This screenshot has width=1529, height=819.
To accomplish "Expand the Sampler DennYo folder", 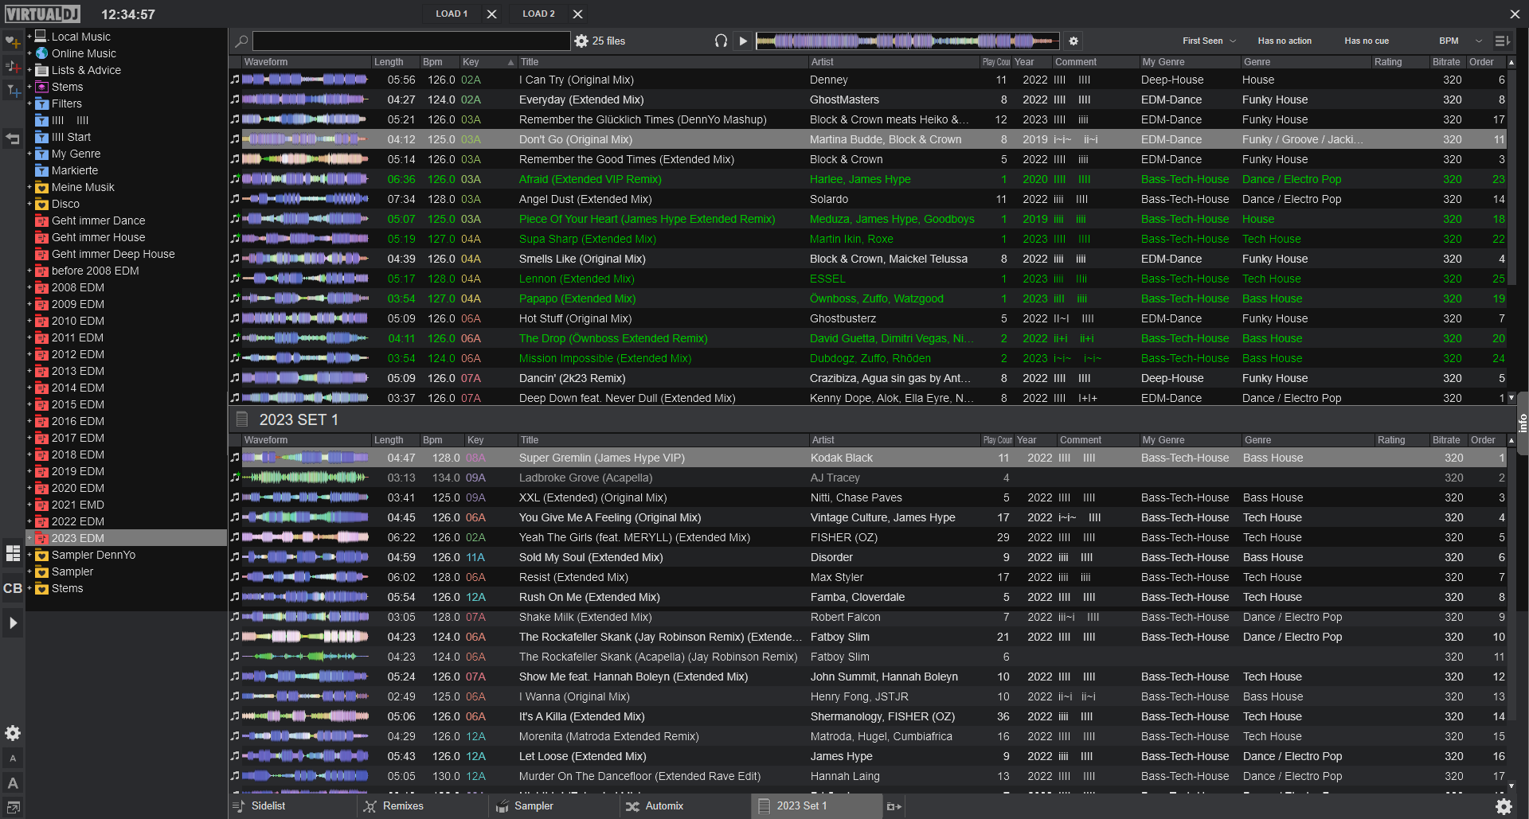I will [x=29, y=555].
